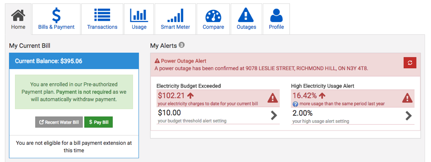
Task: Click the My Alerts count badge
Action: pos(181,45)
